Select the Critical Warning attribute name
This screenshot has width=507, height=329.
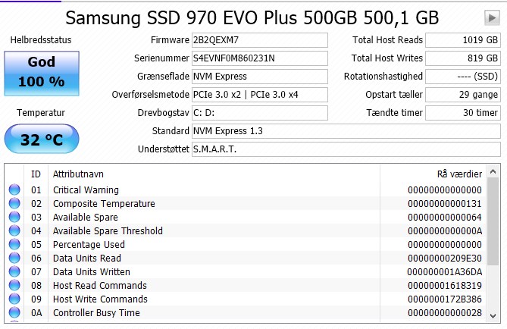[86, 190]
